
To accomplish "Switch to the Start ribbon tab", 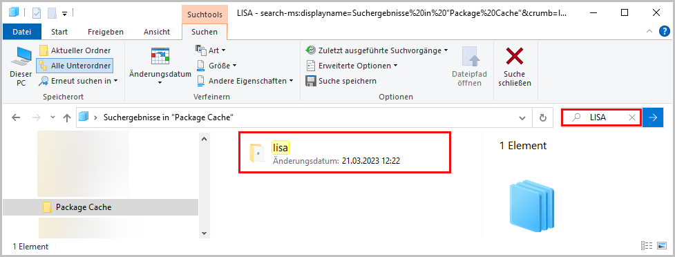I will 59,31.
